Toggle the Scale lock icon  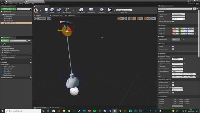195,34
